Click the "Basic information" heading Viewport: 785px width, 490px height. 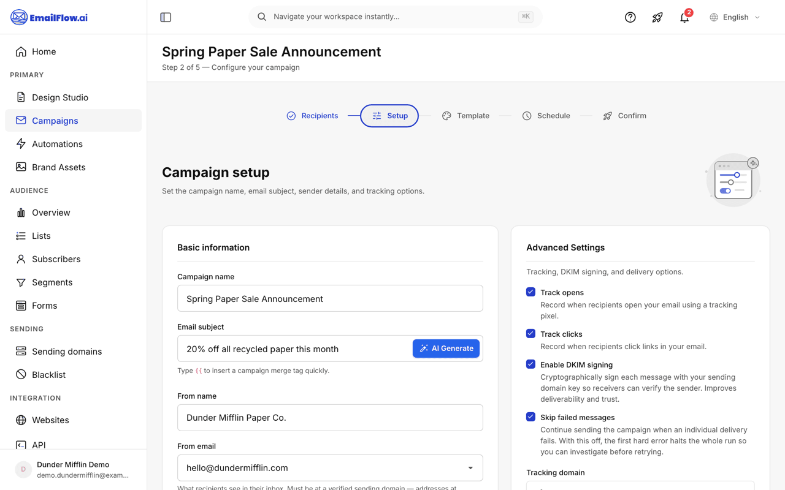213,247
